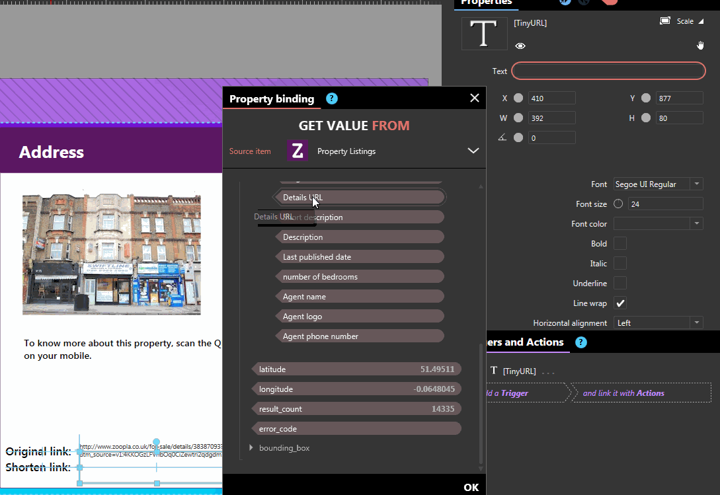Enable the Underline checkbox
Image resolution: width=720 pixels, height=495 pixels.
tap(620, 283)
